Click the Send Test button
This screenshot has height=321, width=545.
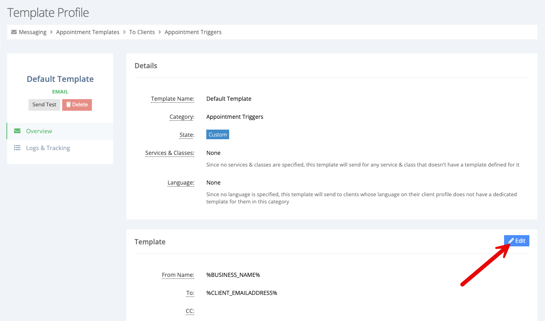[44, 105]
